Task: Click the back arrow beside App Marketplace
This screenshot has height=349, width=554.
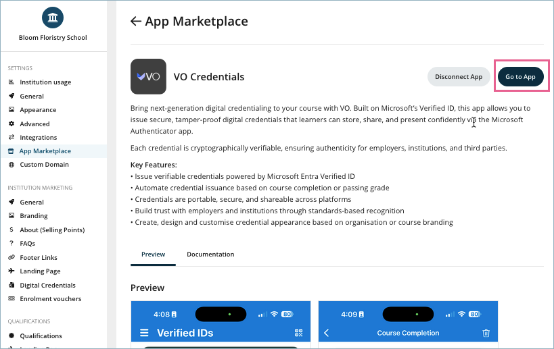Action: [x=136, y=21]
